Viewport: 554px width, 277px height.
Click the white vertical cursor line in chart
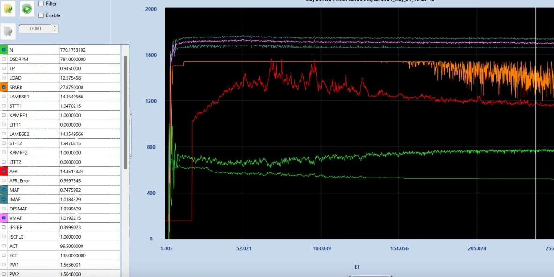[536, 123]
